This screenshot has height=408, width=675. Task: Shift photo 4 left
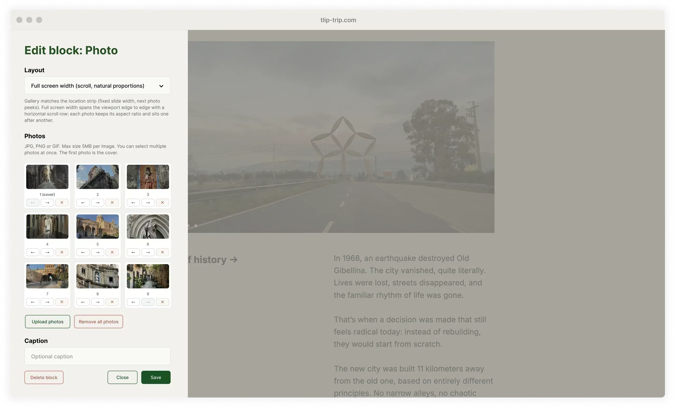pos(33,252)
